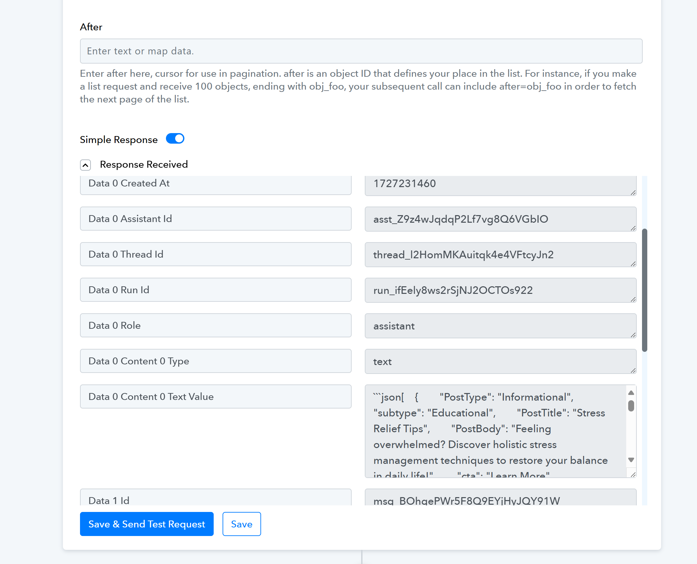Click scroll down arrow in JSON textarea

[x=631, y=460]
